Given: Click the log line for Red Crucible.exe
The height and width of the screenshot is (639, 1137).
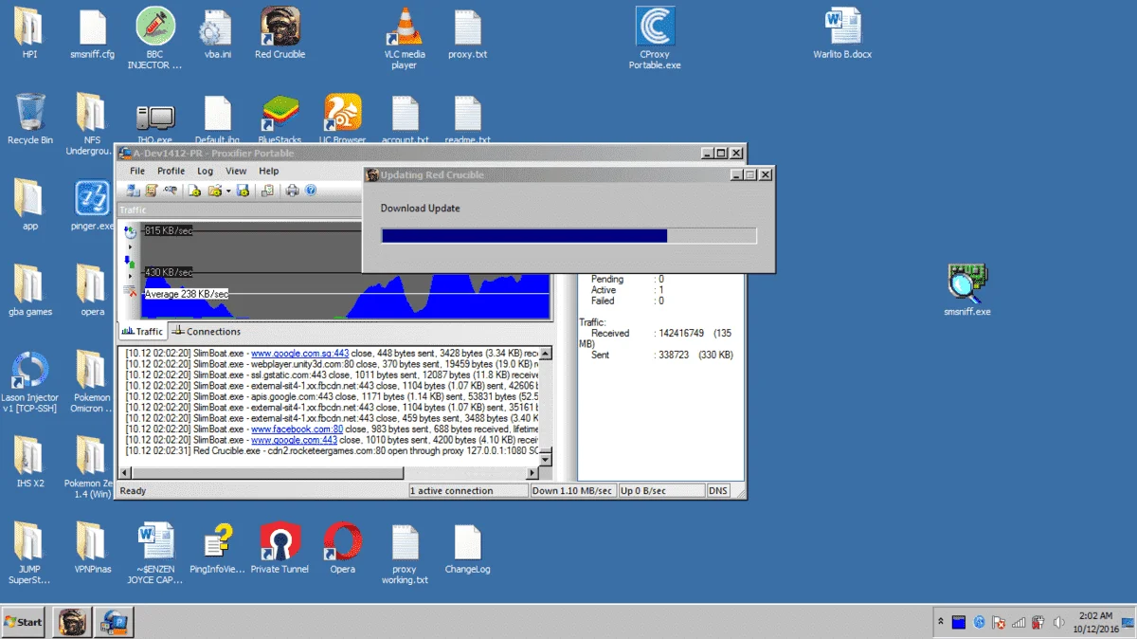Looking at the screenshot, I should [331, 451].
